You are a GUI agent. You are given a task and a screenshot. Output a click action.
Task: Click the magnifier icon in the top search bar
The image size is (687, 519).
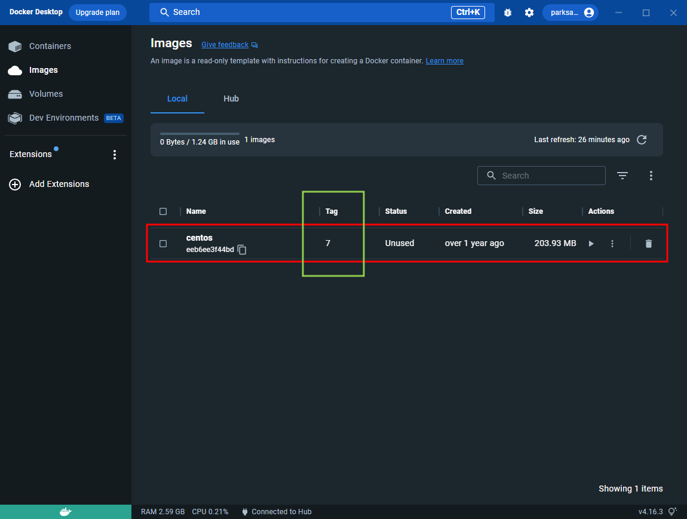point(164,13)
